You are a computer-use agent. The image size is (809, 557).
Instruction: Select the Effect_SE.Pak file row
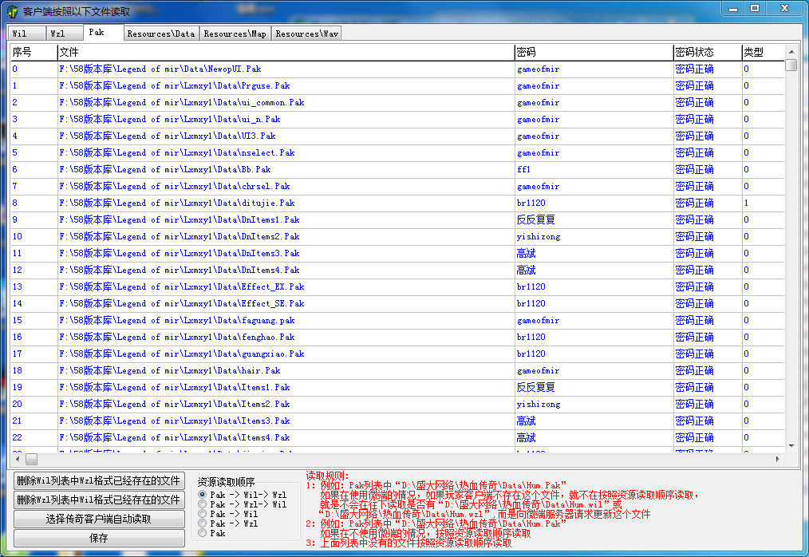coord(397,303)
